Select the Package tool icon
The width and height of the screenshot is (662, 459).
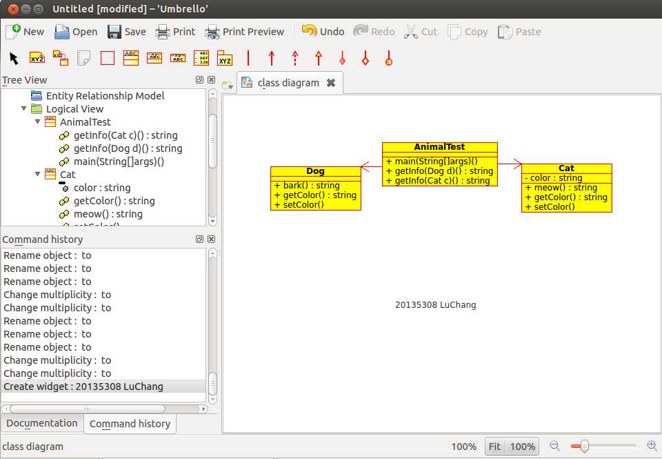coord(225,58)
